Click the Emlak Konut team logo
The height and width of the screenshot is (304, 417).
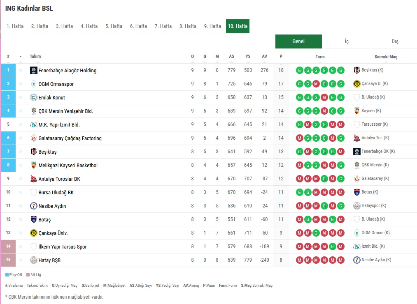[x=33, y=97]
